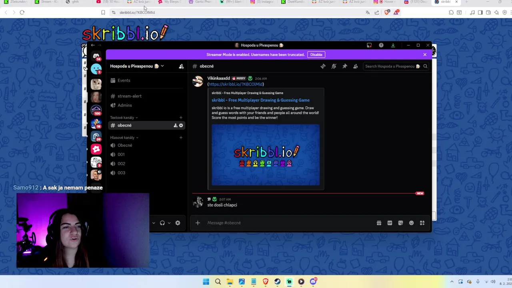Open Discord direct messages home icon
Viewport: 512px width, 288px height.
[96, 56]
